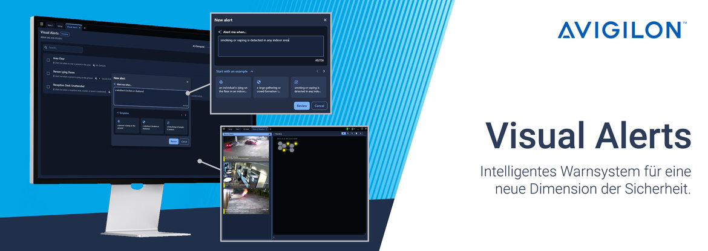Close Focus of Attention tab in camera window
This screenshot has width=708, height=251.
(x=266, y=129)
